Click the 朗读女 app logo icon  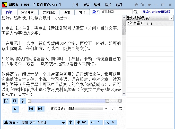(5, 5)
